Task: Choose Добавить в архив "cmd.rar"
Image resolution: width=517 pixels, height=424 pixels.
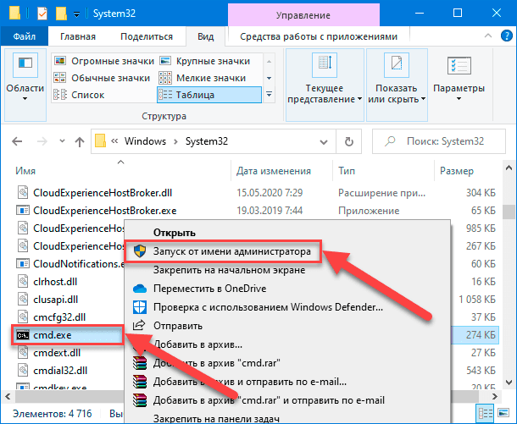Action: click(x=286, y=363)
